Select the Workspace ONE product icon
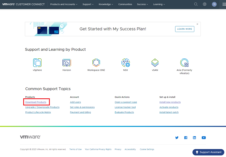 pyautogui.click(x=96, y=63)
